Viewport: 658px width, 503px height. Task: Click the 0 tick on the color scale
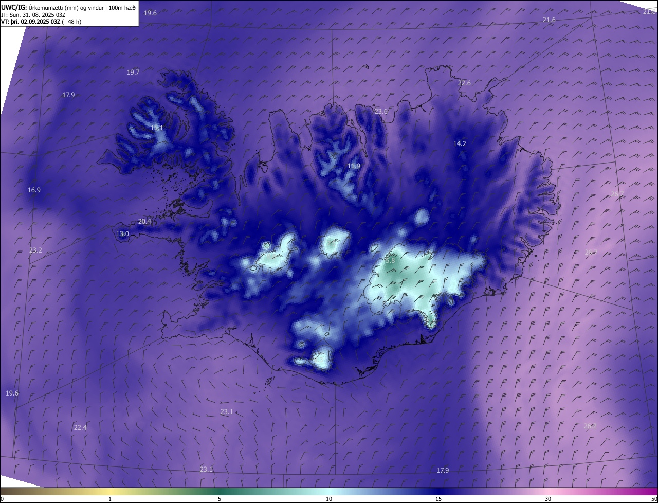[x=2, y=499]
